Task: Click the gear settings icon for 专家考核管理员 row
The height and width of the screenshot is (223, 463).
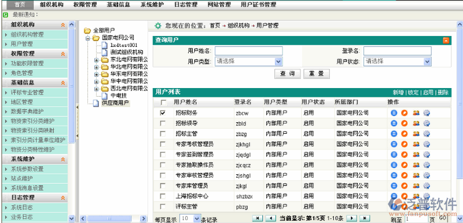Action: pyautogui.click(x=427, y=144)
